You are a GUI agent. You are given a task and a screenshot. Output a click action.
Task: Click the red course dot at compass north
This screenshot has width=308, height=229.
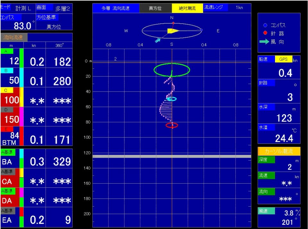pos(173,23)
